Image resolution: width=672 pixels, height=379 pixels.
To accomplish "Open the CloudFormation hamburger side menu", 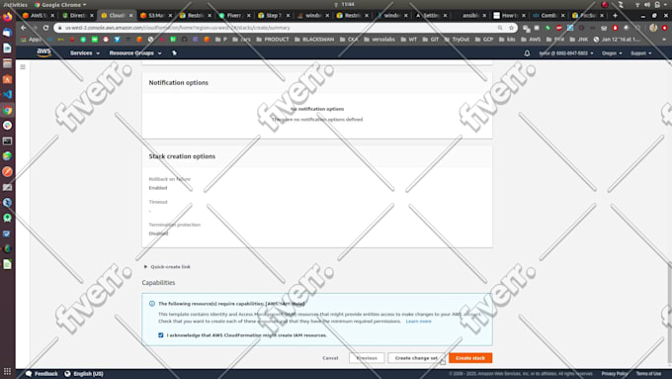I will tap(23, 67).
